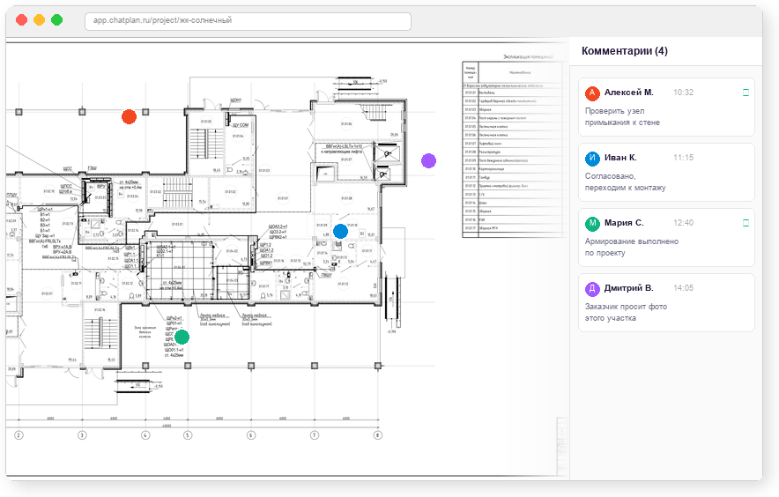Select the purple marker beside the elevator shaft
The width and height of the screenshot is (779, 497).
point(428,160)
